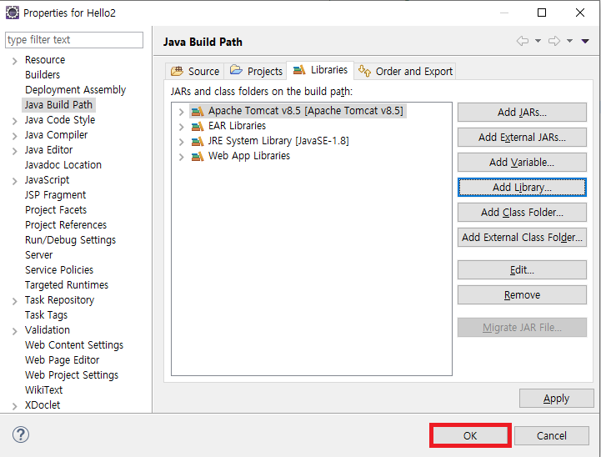This screenshot has width=601, height=457.
Task: Select the Libraries tab
Action: click(x=320, y=70)
